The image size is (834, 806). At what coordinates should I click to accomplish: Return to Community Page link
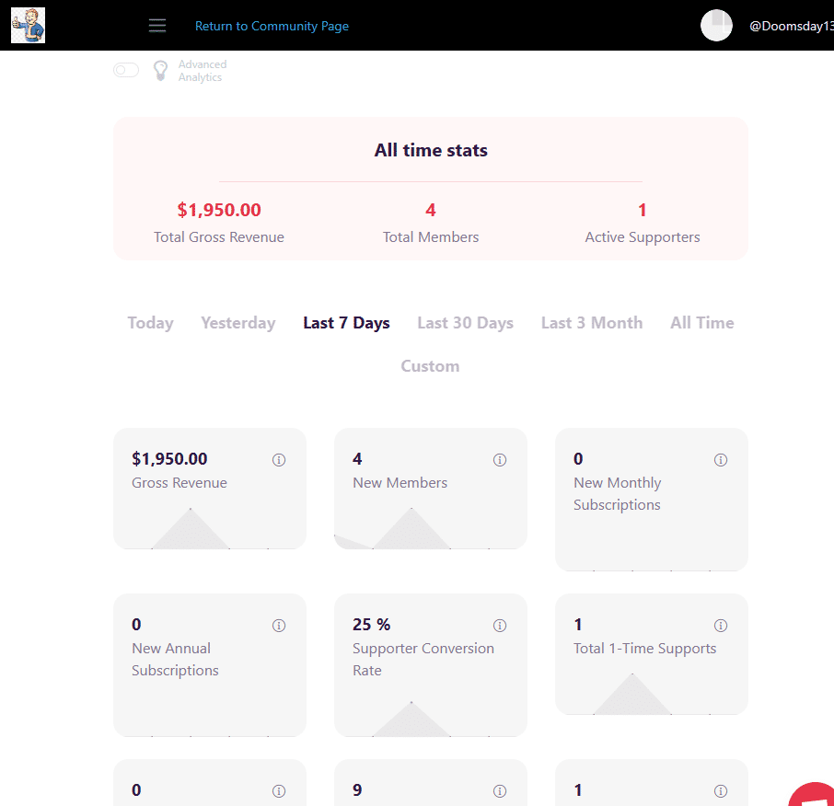tap(272, 26)
